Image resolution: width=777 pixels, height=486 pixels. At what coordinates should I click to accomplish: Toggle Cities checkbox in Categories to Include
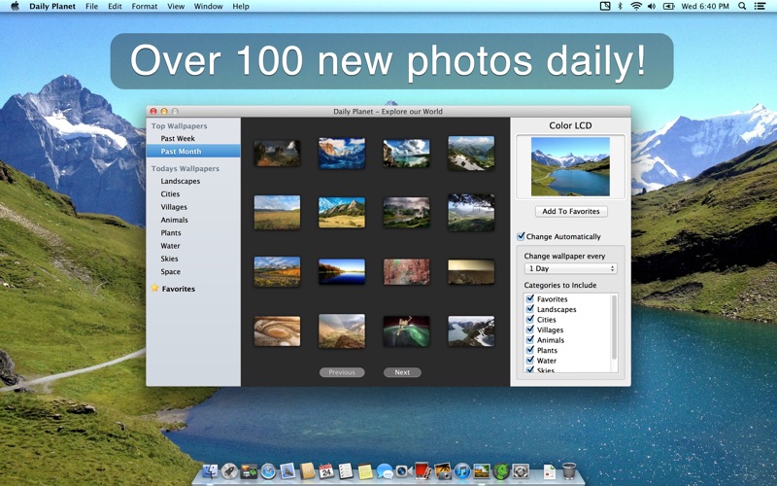(x=529, y=320)
